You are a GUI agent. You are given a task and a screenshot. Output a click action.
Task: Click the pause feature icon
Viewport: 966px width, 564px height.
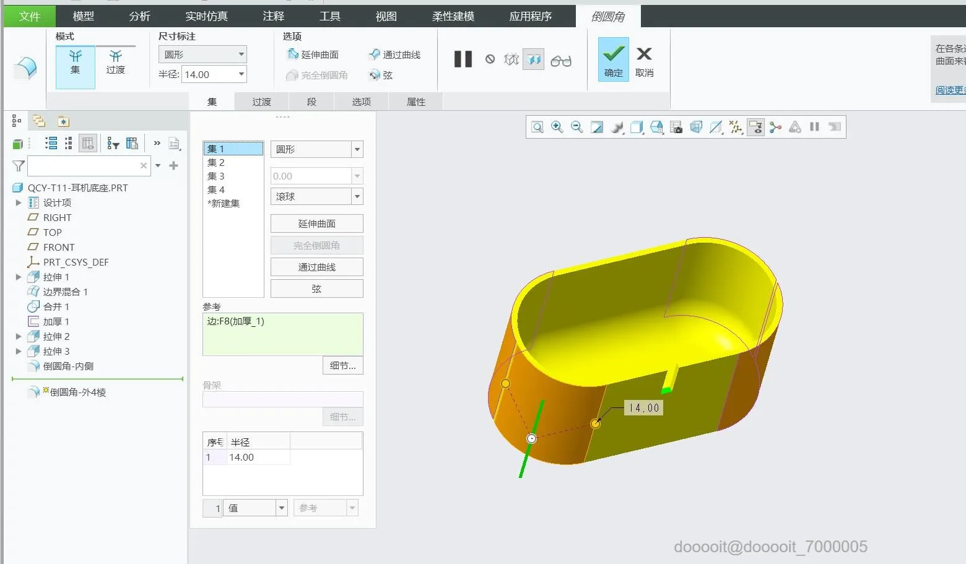pos(463,59)
